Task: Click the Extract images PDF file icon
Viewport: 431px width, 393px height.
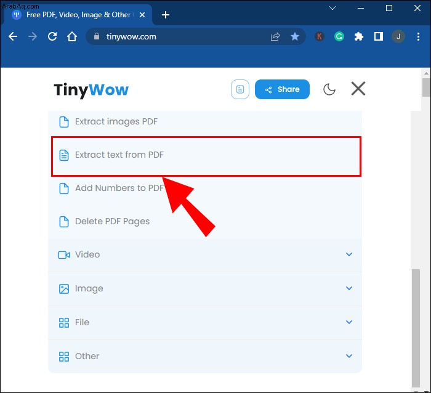Action: (x=64, y=122)
